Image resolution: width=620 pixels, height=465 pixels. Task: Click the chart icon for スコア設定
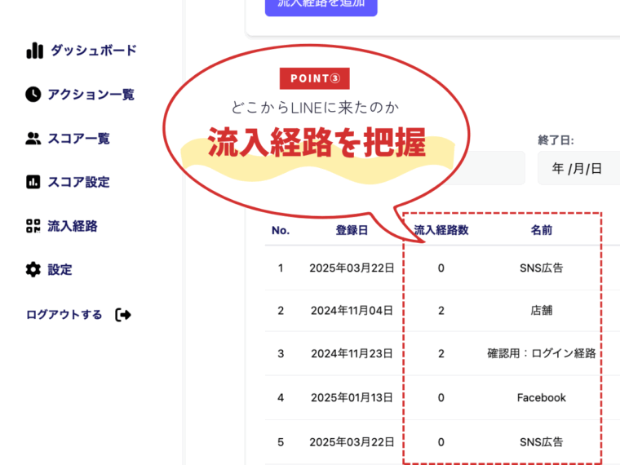pyautogui.click(x=33, y=182)
